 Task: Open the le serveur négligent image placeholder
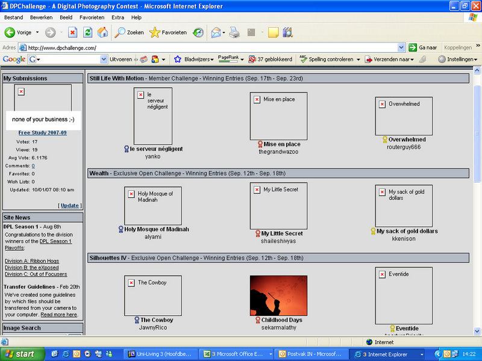[153, 116]
